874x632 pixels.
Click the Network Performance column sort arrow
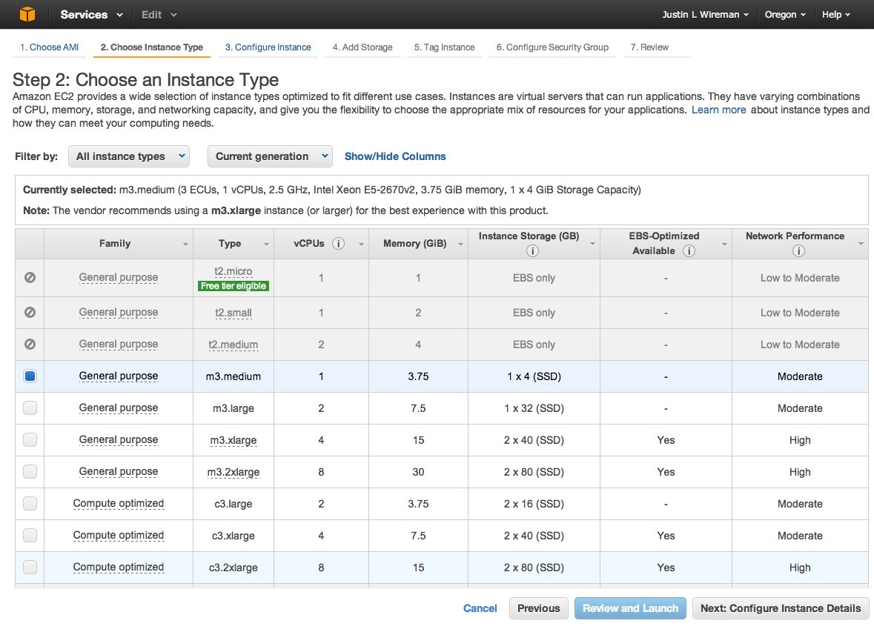(x=861, y=244)
